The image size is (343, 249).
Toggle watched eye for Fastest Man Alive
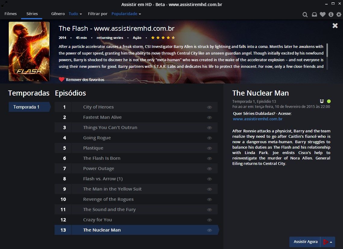(209, 118)
